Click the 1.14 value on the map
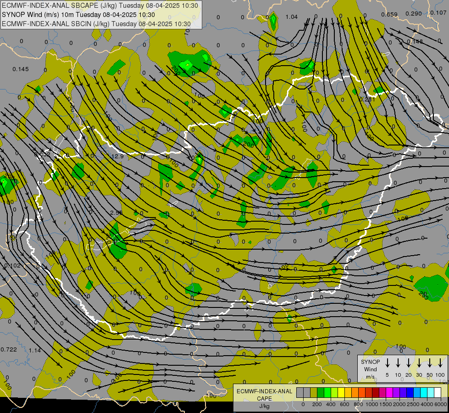 [35, 350]
